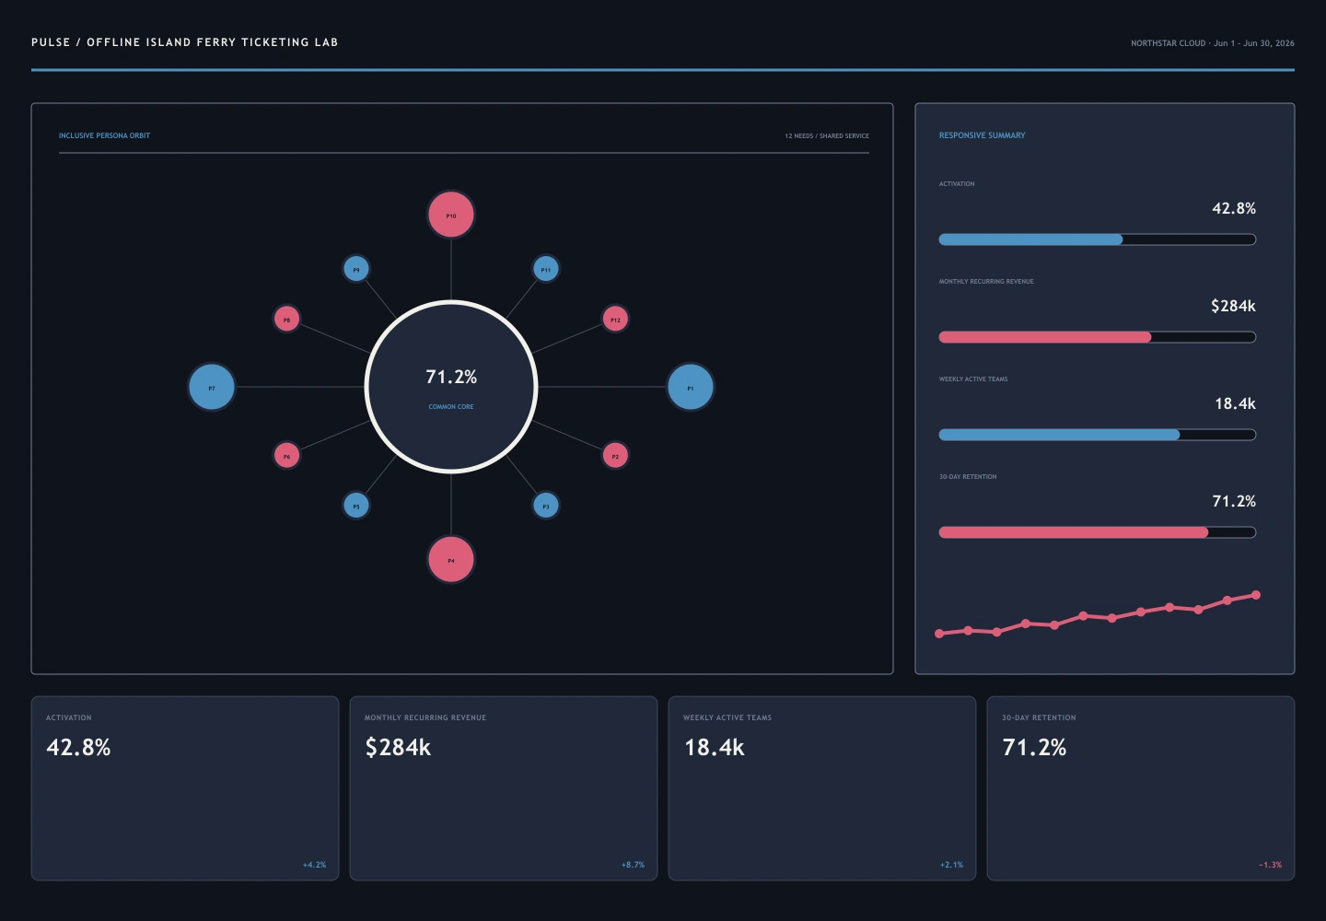Click "42.8%" in the Responsive Summary panel
1326x921 pixels.
(x=1234, y=208)
